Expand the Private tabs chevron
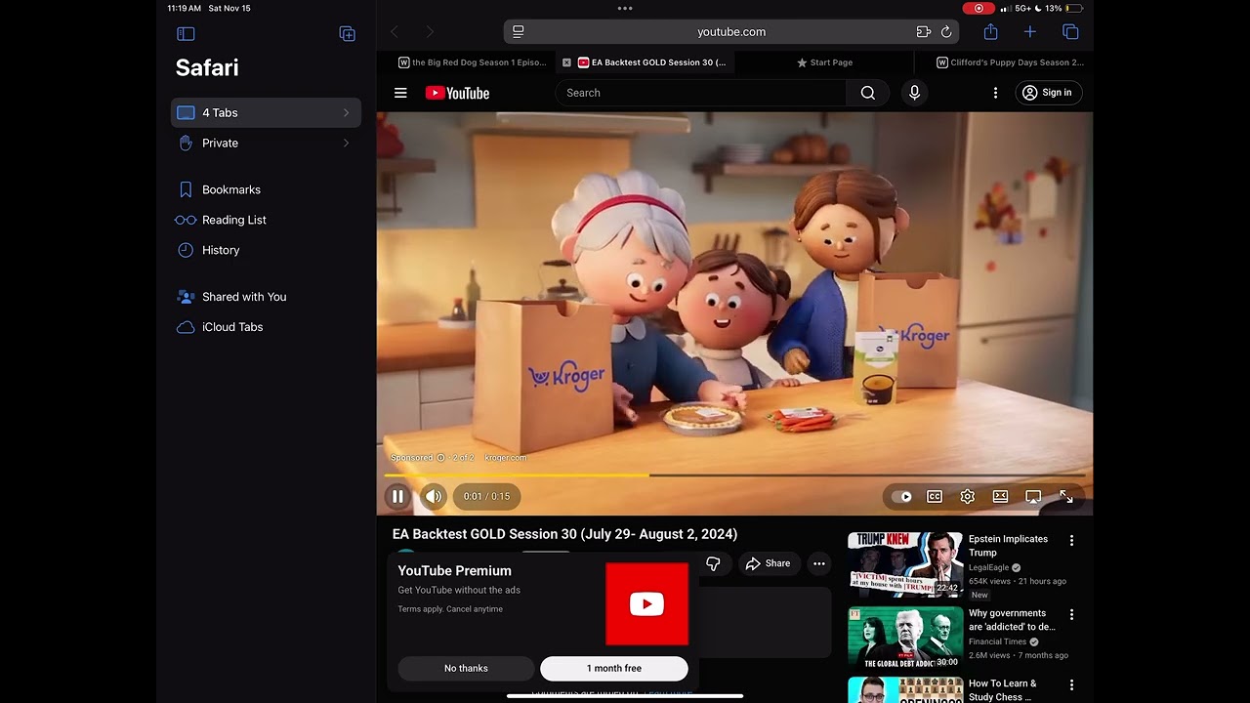Screen dimensions: 1250x703 (346, 144)
